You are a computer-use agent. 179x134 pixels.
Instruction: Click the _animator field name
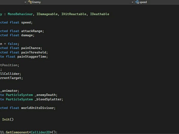point(9,91)
